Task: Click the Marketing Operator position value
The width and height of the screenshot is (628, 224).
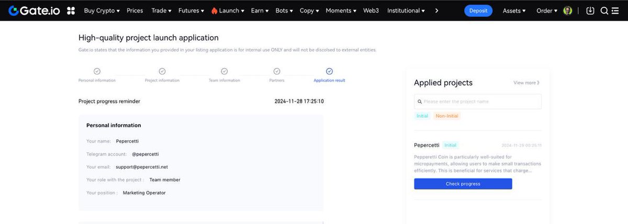Action: pyautogui.click(x=144, y=193)
